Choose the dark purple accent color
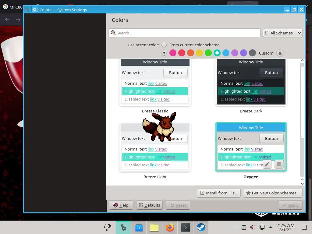312x234 pixels. point(243,53)
